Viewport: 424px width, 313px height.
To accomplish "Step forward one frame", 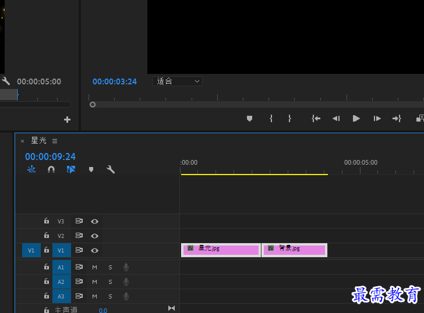I will pos(377,119).
